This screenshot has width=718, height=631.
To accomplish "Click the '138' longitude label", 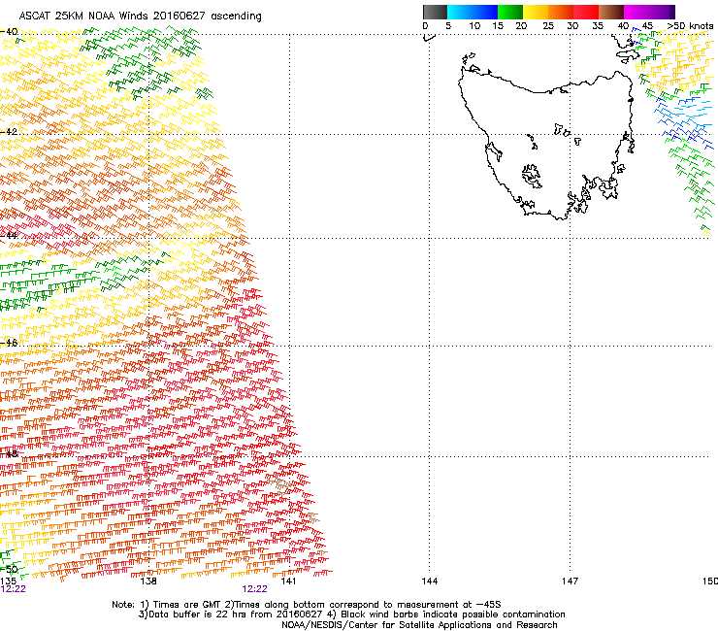I will tap(148, 581).
